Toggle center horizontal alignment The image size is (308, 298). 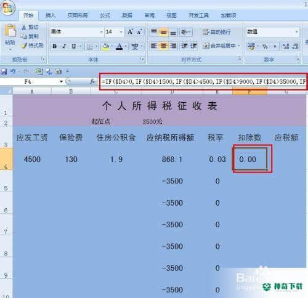pyautogui.click(x=163, y=46)
